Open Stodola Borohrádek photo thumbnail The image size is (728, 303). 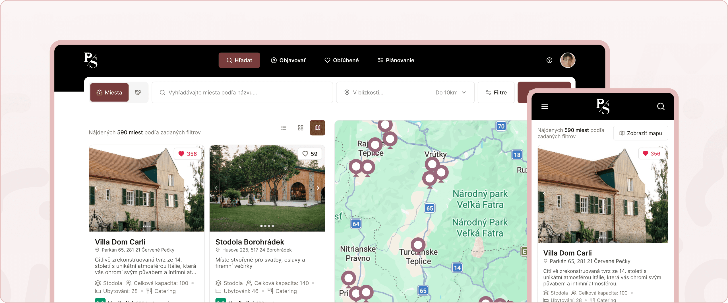267,188
